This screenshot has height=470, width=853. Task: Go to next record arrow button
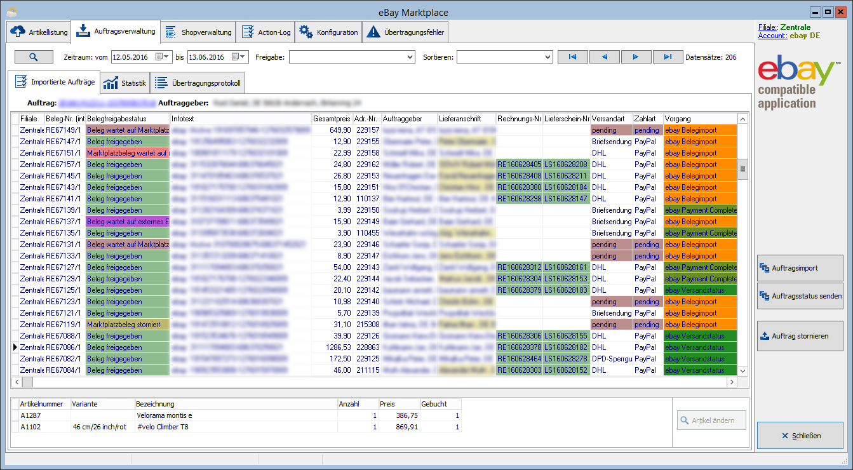click(636, 57)
